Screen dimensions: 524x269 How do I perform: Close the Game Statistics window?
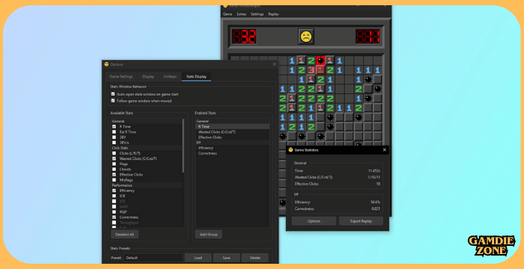click(x=384, y=150)
